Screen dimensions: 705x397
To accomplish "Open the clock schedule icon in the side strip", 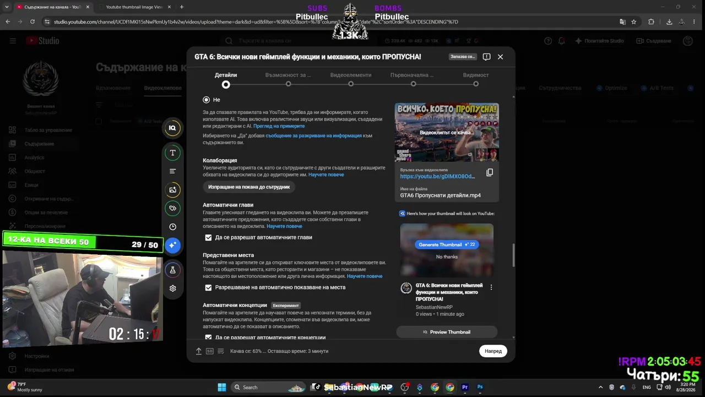I will tap(172, 227).
